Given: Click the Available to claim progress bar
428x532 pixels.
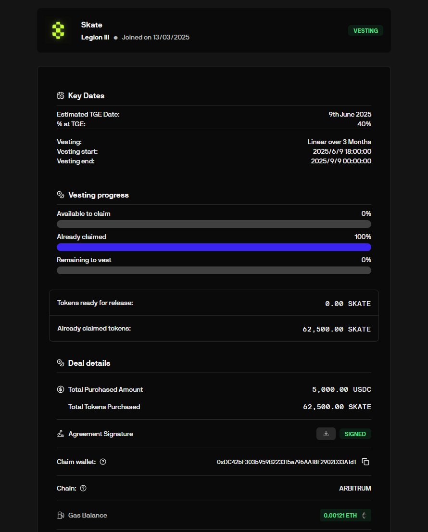Looking at the screenshot, I should 214,224.
